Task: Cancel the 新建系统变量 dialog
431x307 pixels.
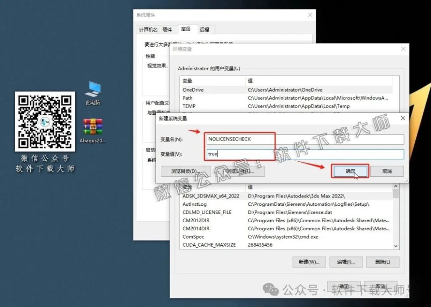Action: pos(388,171)
